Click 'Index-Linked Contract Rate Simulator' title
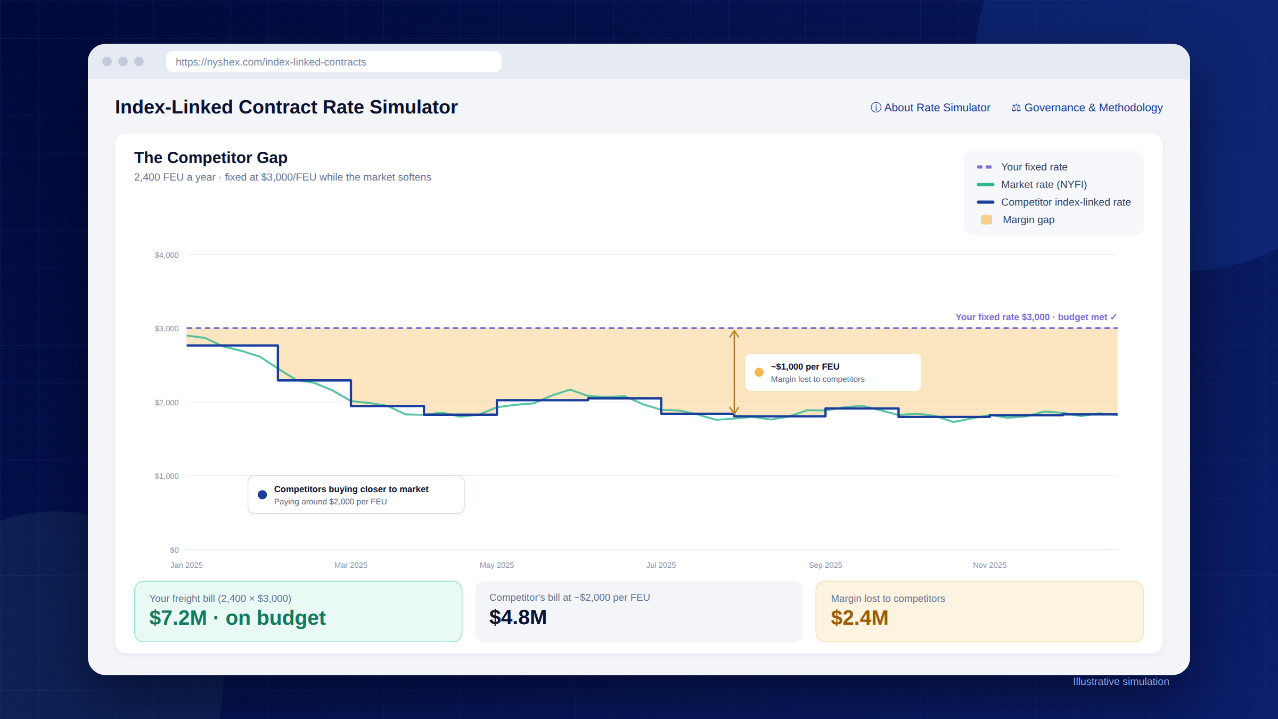 [286, 107]
